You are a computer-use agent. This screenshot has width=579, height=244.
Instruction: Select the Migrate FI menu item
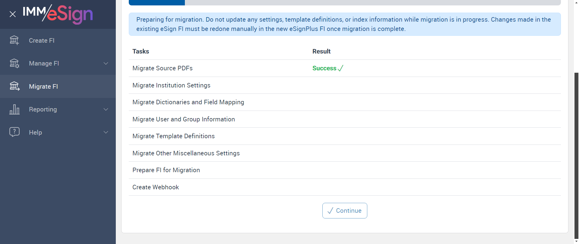43,87
